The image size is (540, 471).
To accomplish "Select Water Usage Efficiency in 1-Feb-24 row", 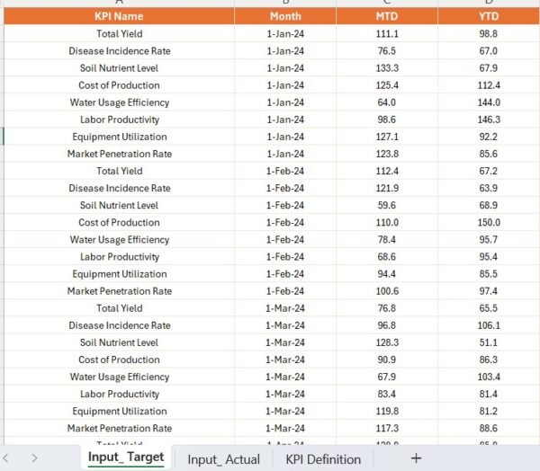I will [119, 240].
